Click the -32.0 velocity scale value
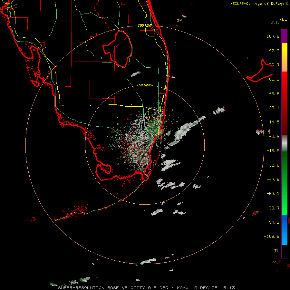The width and height of the screenshot is (290, 290). click(273, 165)
